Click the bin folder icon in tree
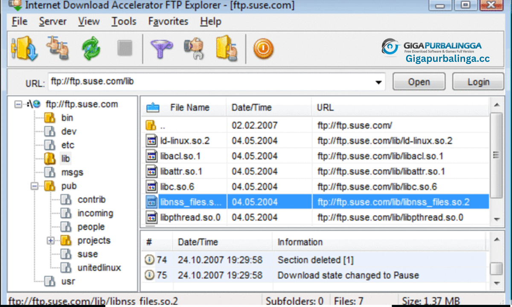The width and height of the screenshot is (512, 307). [50, 118]
